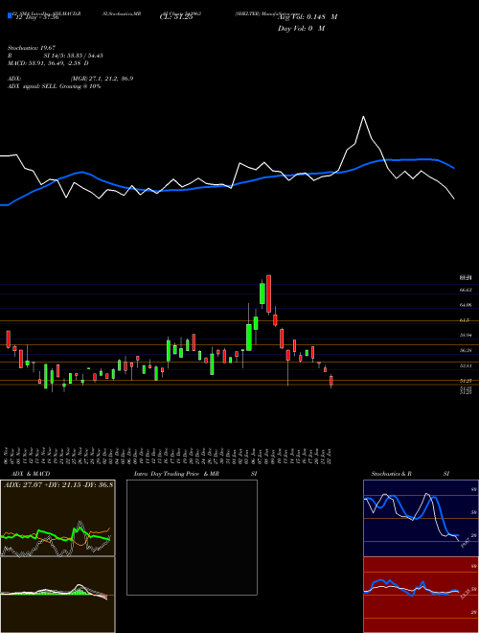
Task: Select the 'Stochastics: 19.67' reading
Action: pos(31,48)
